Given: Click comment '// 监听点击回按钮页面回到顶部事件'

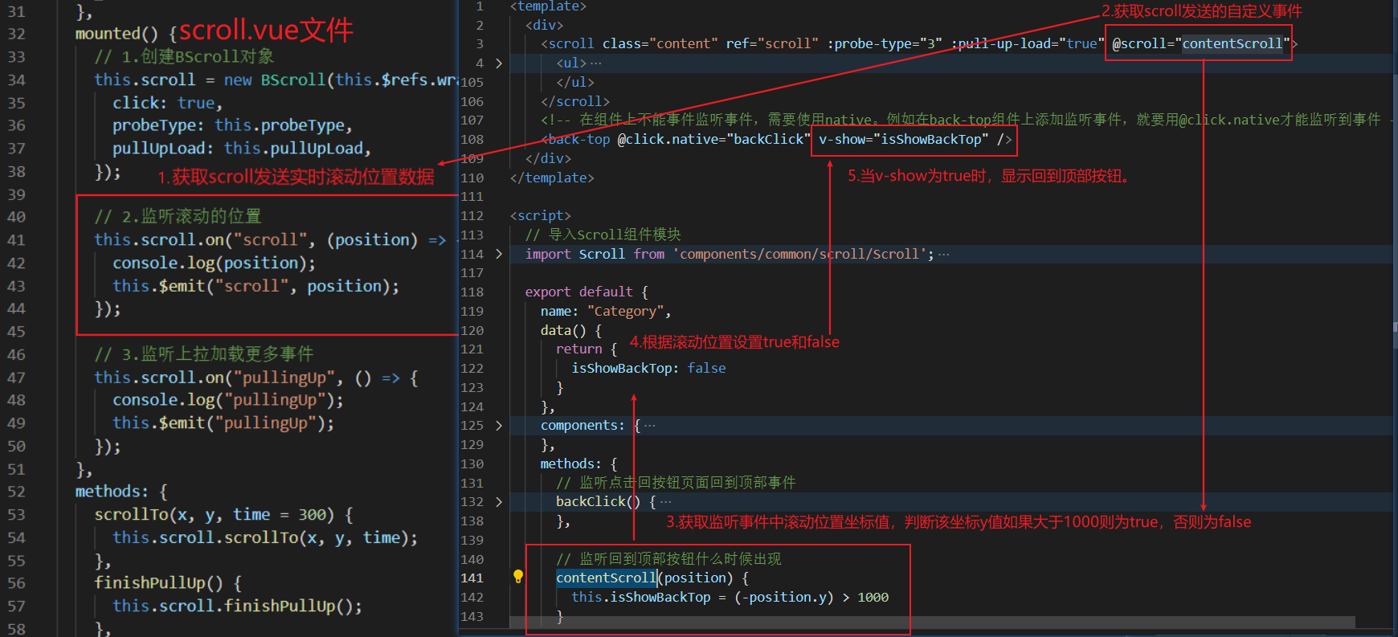Looking at the screenshot, I should click(x=676, y=483).
